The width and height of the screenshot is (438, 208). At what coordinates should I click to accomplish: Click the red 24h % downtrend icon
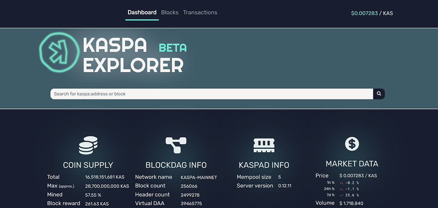point(341,189)
